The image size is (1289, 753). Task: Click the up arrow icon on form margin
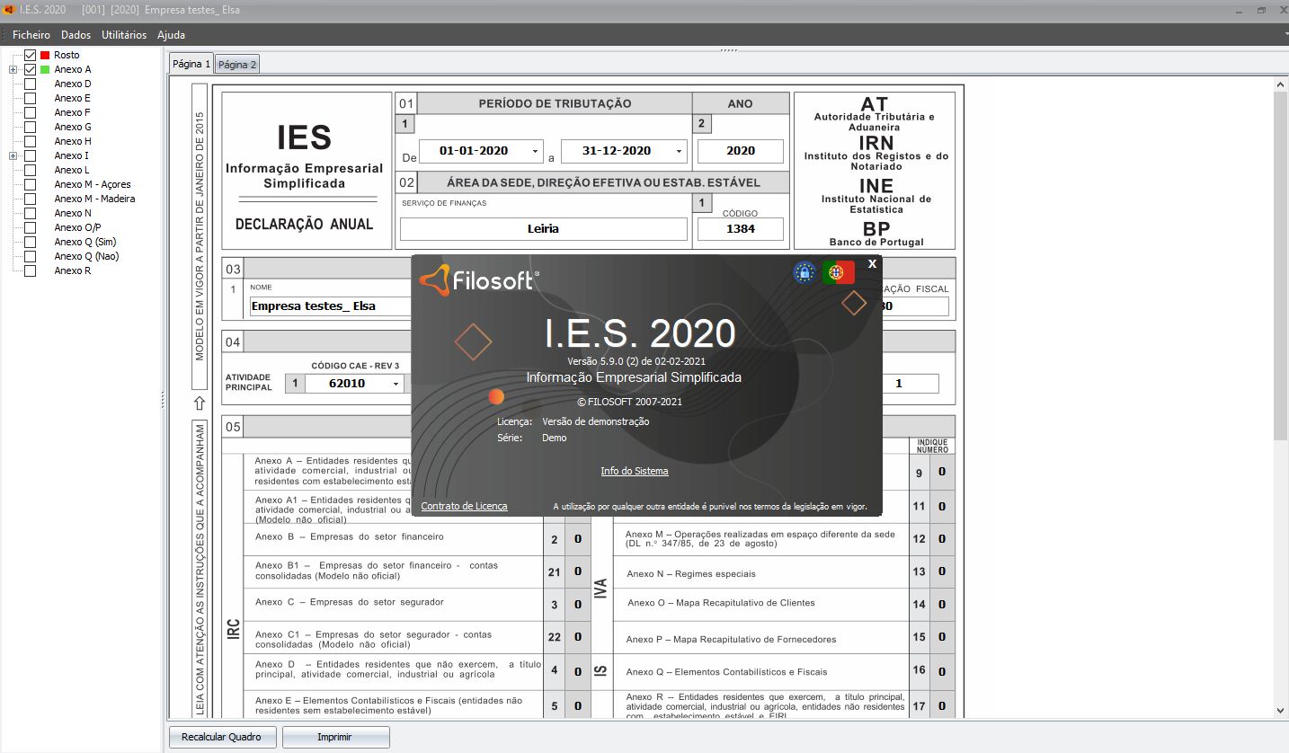point(200,403)
